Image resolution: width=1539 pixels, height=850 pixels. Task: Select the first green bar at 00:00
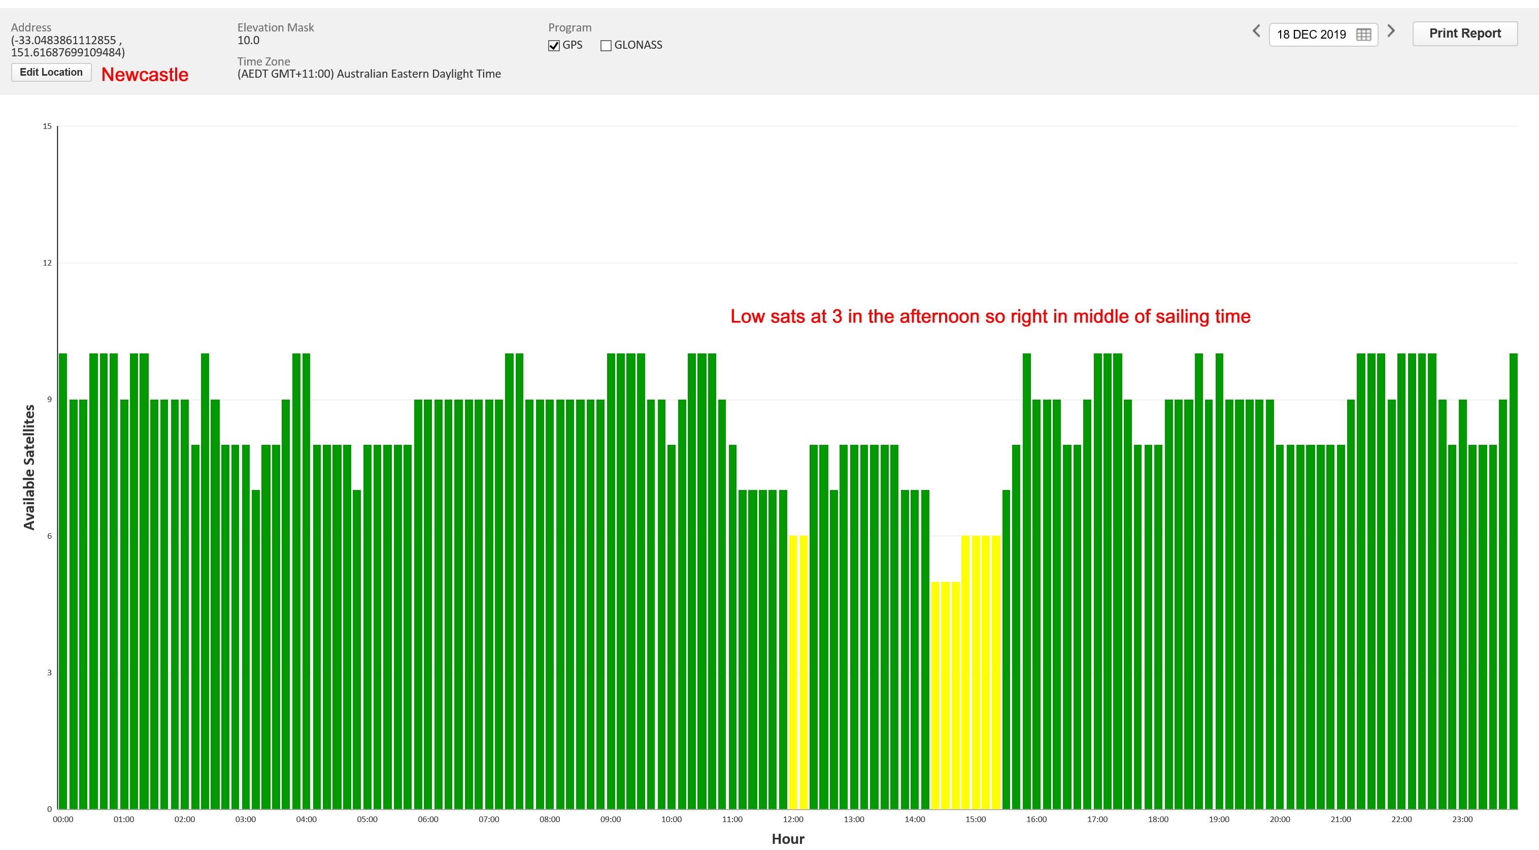coord(63,581)
